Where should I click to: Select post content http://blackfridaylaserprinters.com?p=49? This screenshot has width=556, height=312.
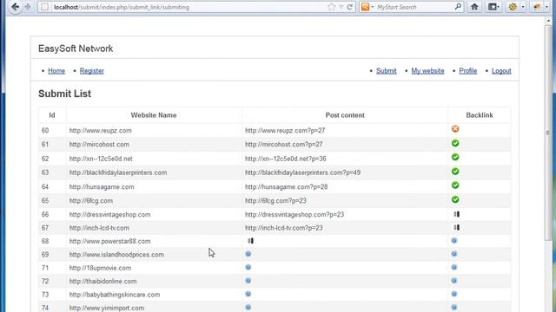(x=302, y=172)
